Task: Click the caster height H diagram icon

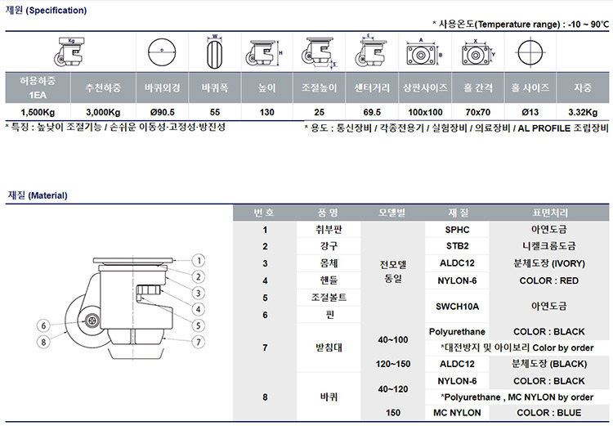Action: point(264,53)
